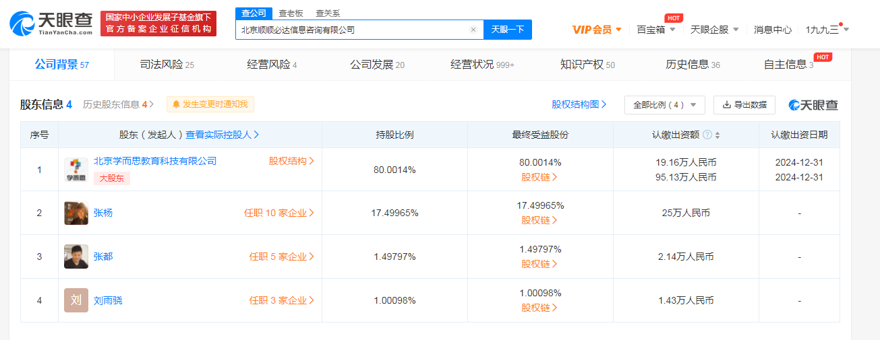Click the 刘 avatar for 刘雨骁
The height and width of the screenshot is (340, 880).
(76, 300)
